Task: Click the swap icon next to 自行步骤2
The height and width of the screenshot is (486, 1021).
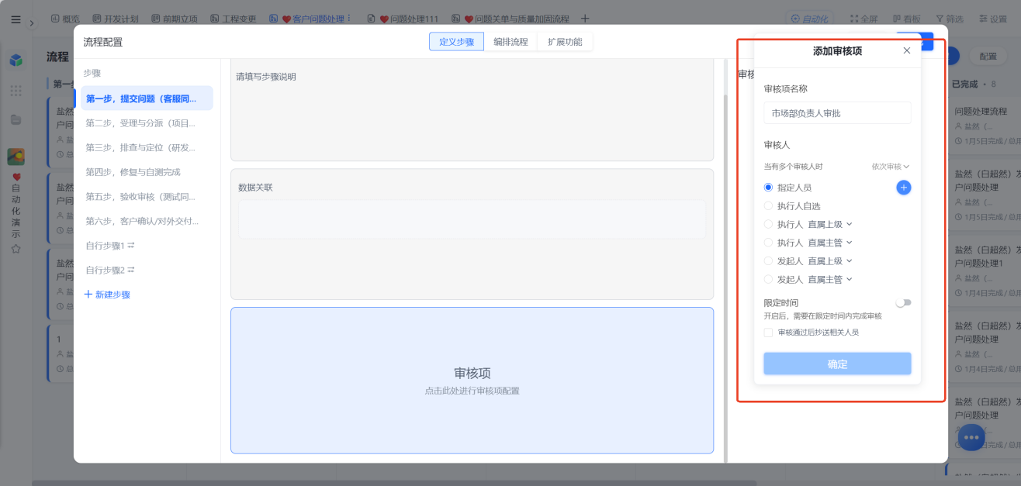Action: point(131,270)
